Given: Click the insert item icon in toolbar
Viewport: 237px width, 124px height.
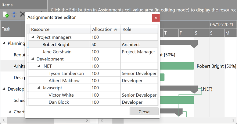Looking at the screenshot, I should 14,14.
